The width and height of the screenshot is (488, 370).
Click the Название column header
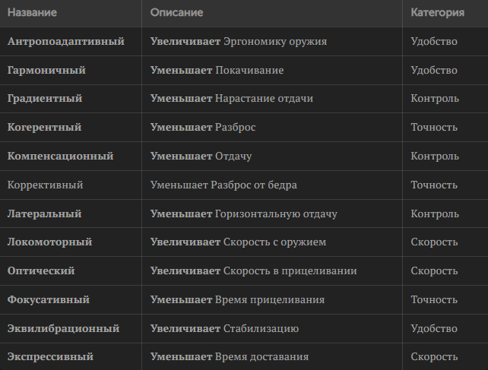click(x=32, y=13)
